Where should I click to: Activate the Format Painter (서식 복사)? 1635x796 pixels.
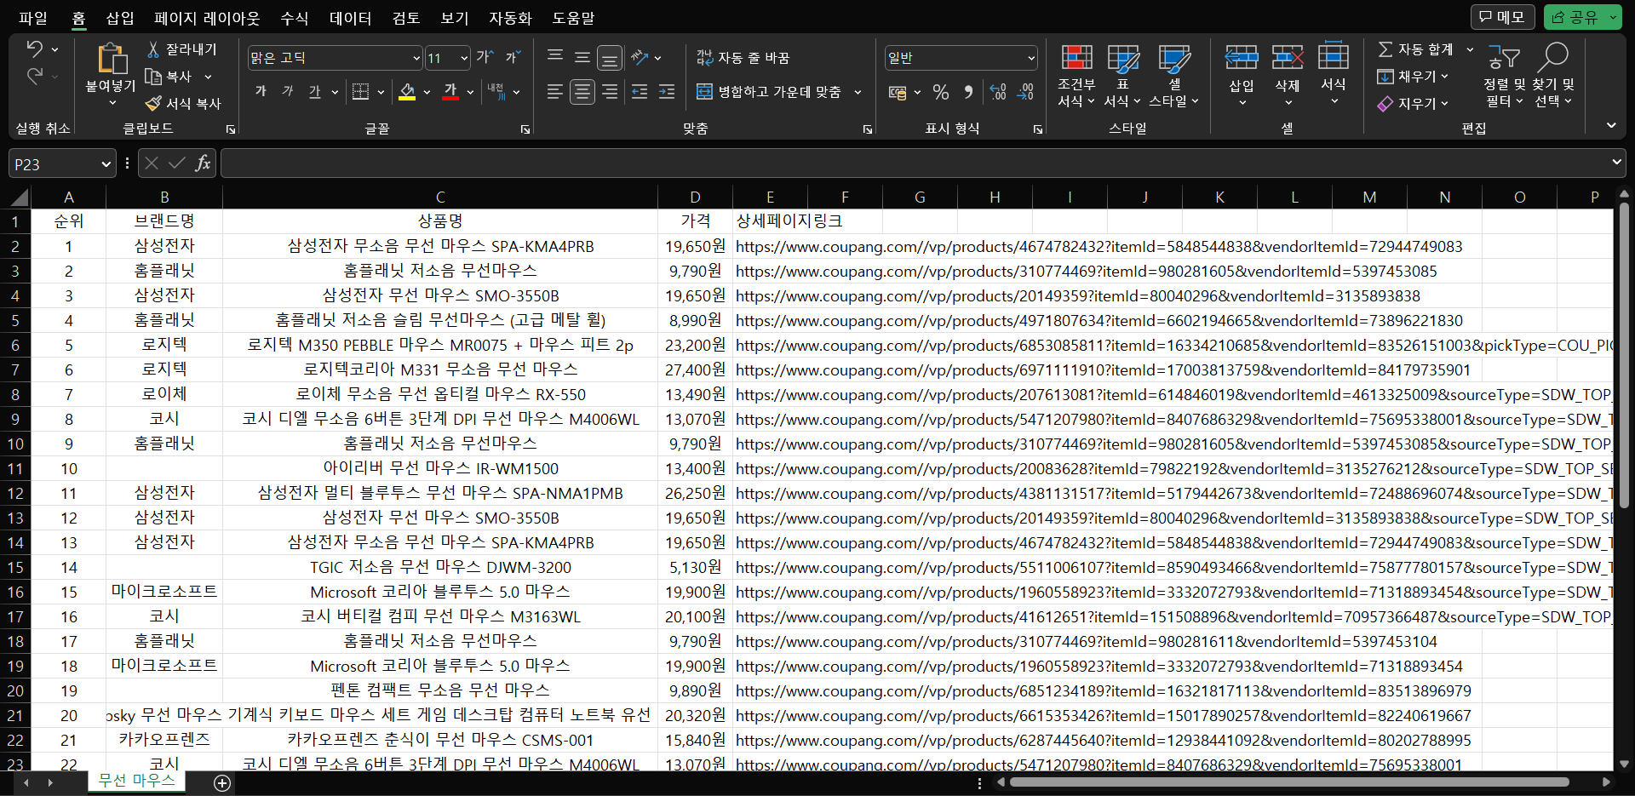153,103
